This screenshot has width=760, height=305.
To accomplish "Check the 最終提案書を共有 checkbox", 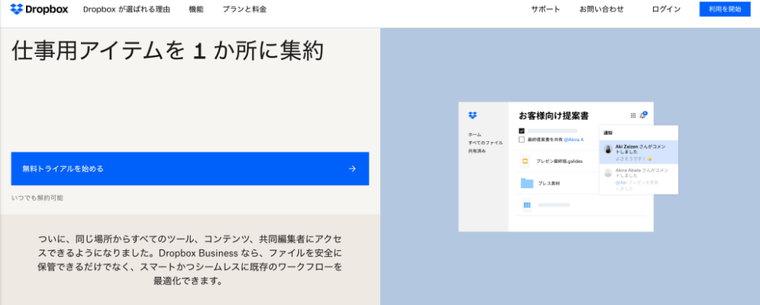I will point(522,140).
